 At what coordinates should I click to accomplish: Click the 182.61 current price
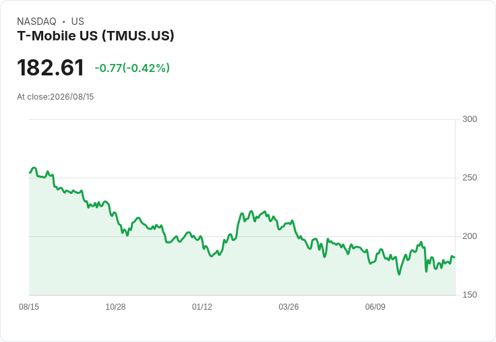[x=51, y=68]
